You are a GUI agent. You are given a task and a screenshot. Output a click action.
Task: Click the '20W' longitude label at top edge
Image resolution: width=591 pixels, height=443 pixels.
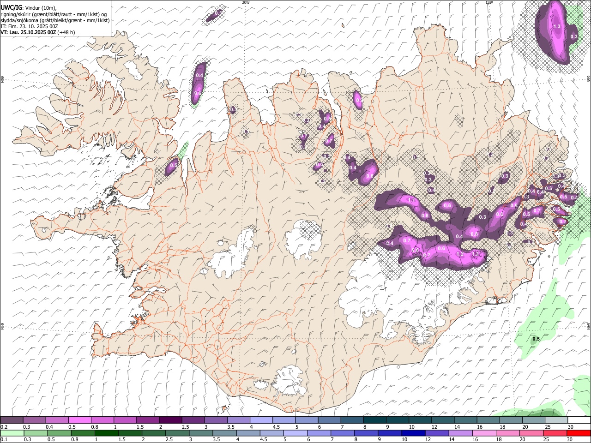246,2
